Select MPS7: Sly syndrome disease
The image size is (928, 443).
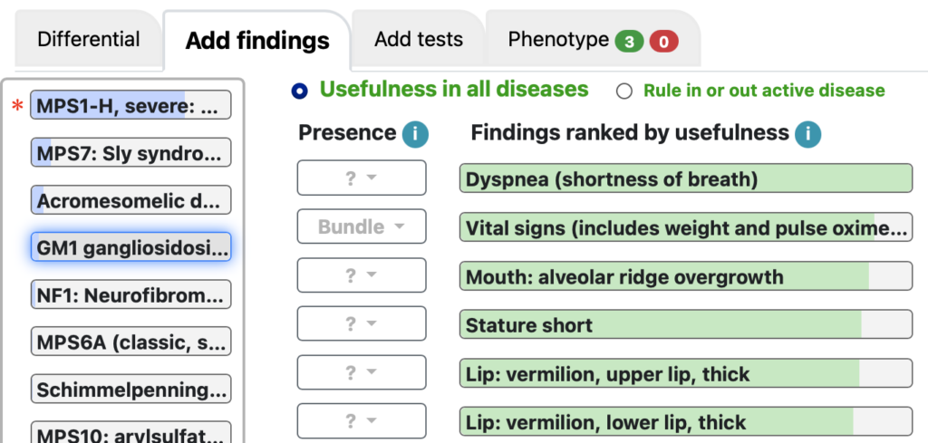click(x=130, y=152)
